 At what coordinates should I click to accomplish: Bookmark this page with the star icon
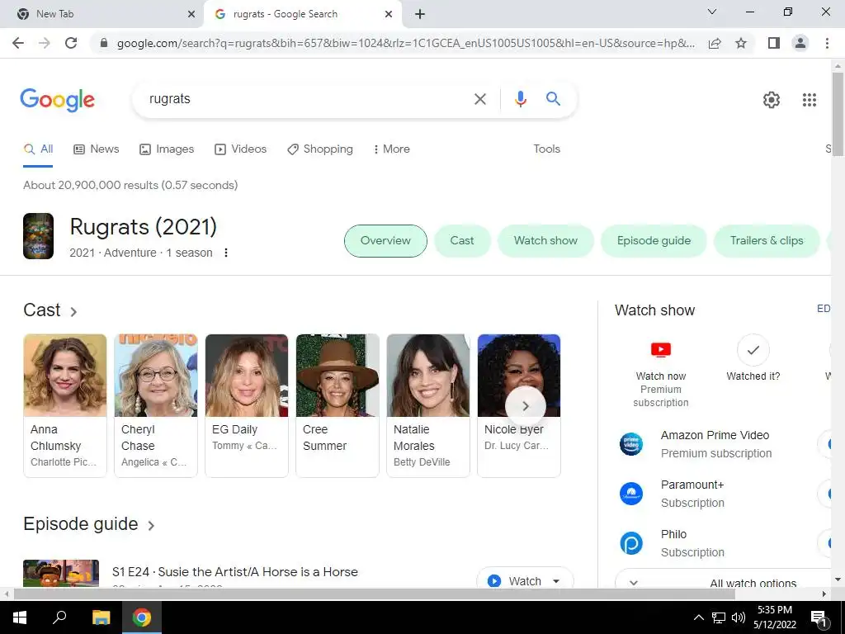741,43
